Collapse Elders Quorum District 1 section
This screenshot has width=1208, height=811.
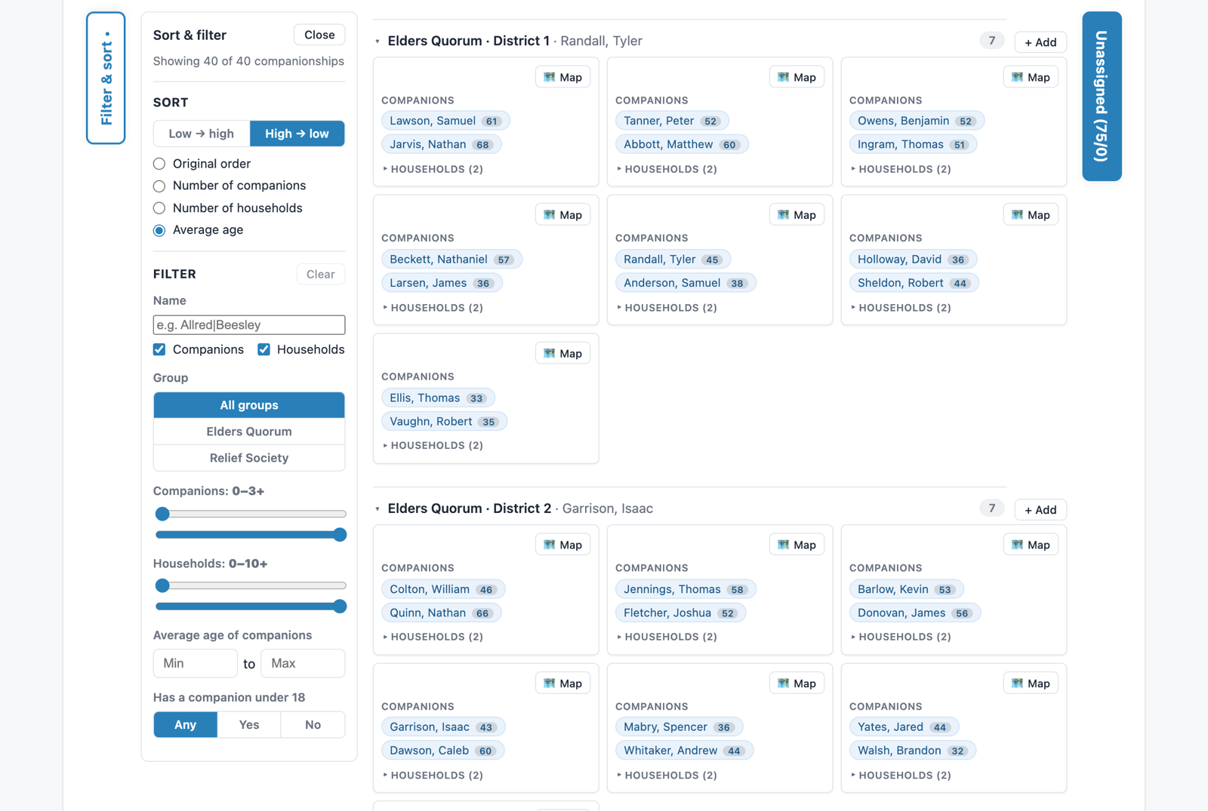(x=377, y=41)
